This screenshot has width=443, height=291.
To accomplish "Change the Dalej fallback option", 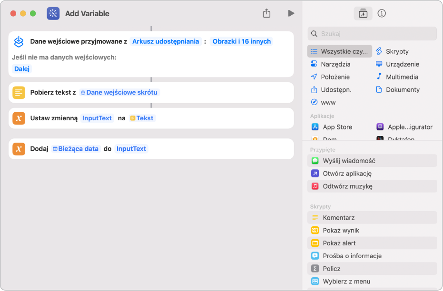I will click(22, 68).
